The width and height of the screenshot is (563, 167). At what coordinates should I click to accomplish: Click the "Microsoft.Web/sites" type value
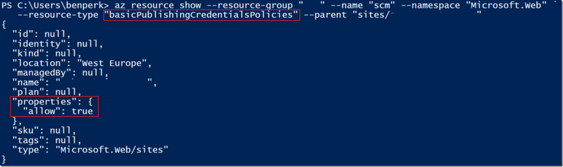pyautogui.click(x=111, y=150)
